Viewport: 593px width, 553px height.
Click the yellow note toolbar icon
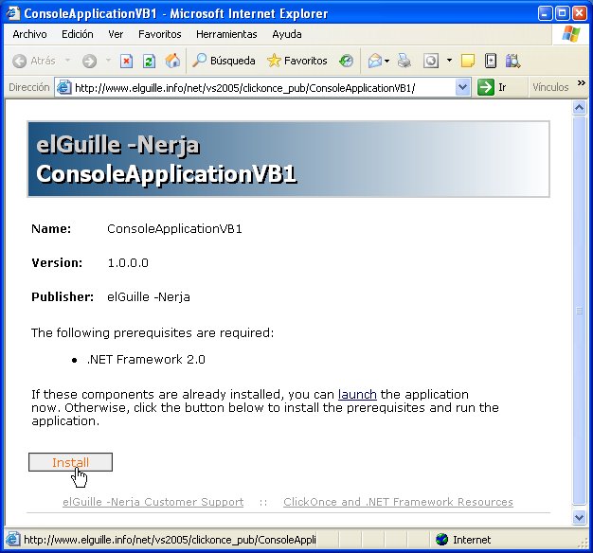[468, 61]
